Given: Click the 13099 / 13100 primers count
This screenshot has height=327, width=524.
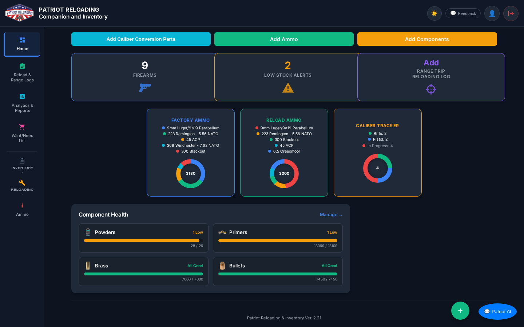Looking at the screenshot, I should [326, 246].
